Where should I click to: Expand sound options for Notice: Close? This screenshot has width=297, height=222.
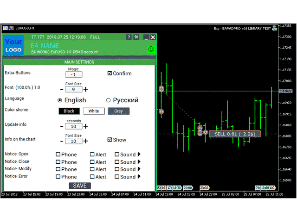pyautogui.click(x=138, y=162)
